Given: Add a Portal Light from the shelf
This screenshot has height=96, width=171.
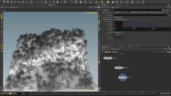Looking at the screenshot, I should 127,2.
